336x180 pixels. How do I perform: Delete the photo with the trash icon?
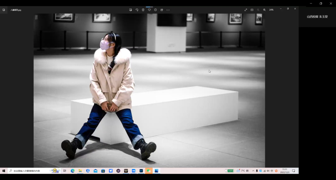click(x=143, y=10)
